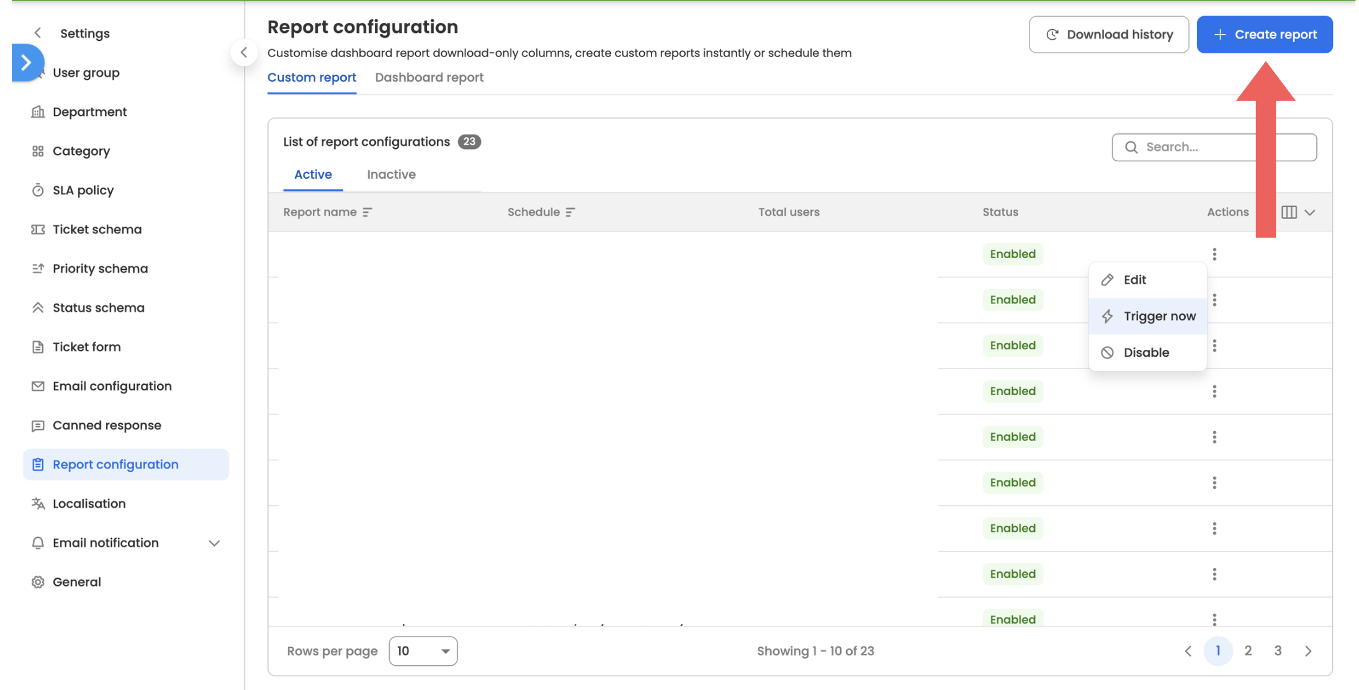This screenshot has height=690, width=1359.
Task: Collapse the sidebar with the chevron
Action: (244, 53)
